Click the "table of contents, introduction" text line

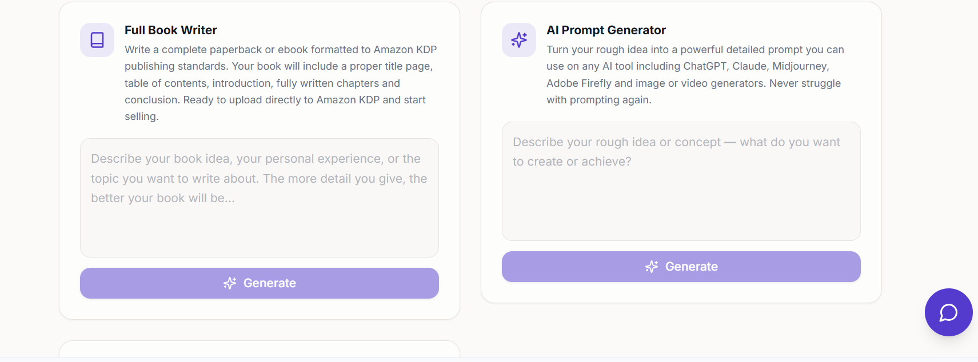pos(262,83)
